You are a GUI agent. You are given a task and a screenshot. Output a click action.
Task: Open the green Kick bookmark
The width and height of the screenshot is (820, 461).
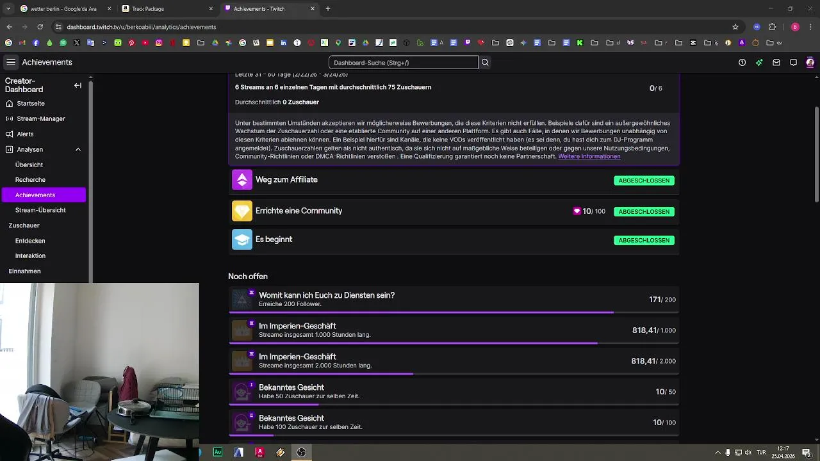(x=580, y=43)
